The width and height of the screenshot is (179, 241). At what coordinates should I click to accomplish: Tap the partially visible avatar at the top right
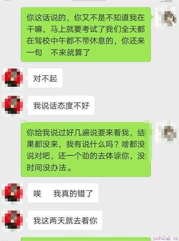tap(166, 1)
